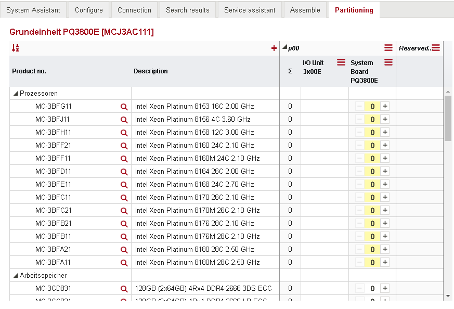Screen dimensions: 454x309
Task: Increase quantity for Xeon Platinum 8160 24C
Action: [385, 145]
